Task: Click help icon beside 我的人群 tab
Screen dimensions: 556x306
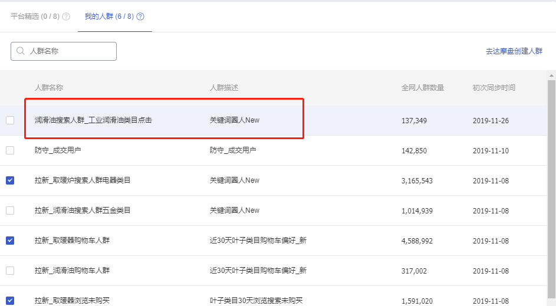Action: coord(140,17)
